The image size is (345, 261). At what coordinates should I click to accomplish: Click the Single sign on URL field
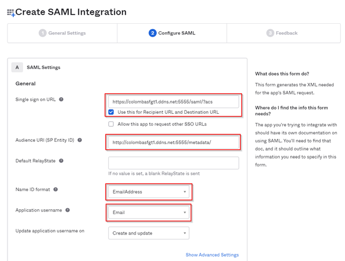173,101
